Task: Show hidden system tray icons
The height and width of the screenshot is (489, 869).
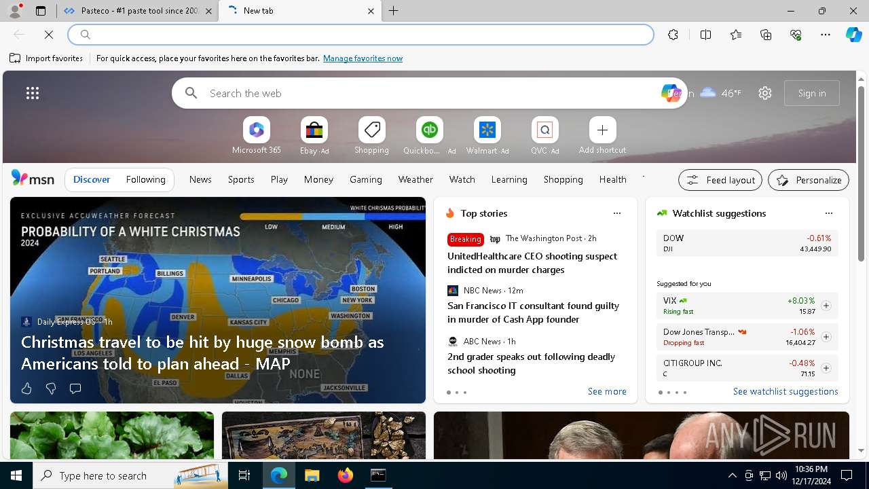Action: [732, 475]
